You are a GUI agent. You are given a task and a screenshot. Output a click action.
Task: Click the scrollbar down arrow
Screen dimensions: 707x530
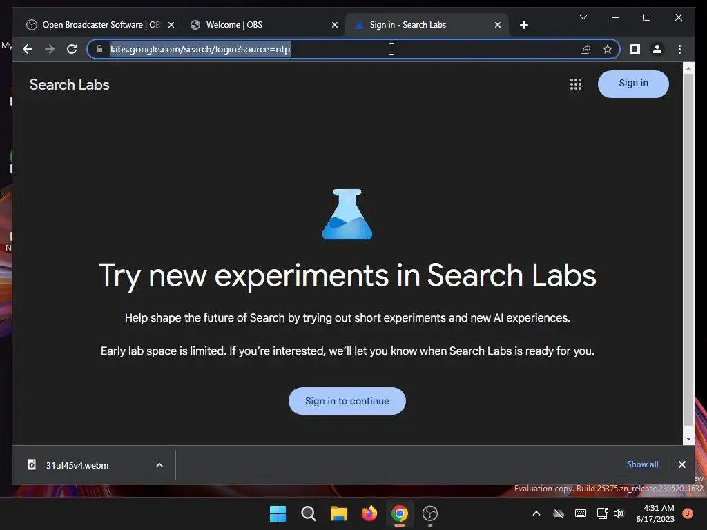[x=688, y=438]
